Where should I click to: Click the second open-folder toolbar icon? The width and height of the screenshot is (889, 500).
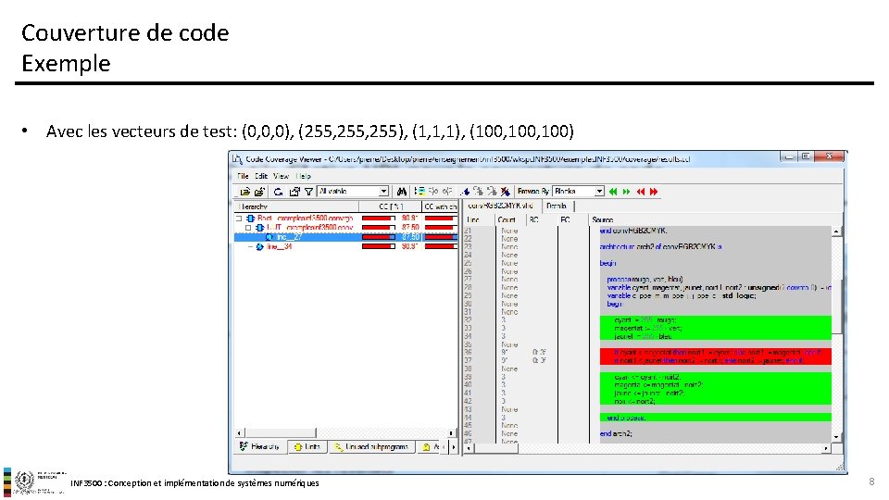(259, 192)
